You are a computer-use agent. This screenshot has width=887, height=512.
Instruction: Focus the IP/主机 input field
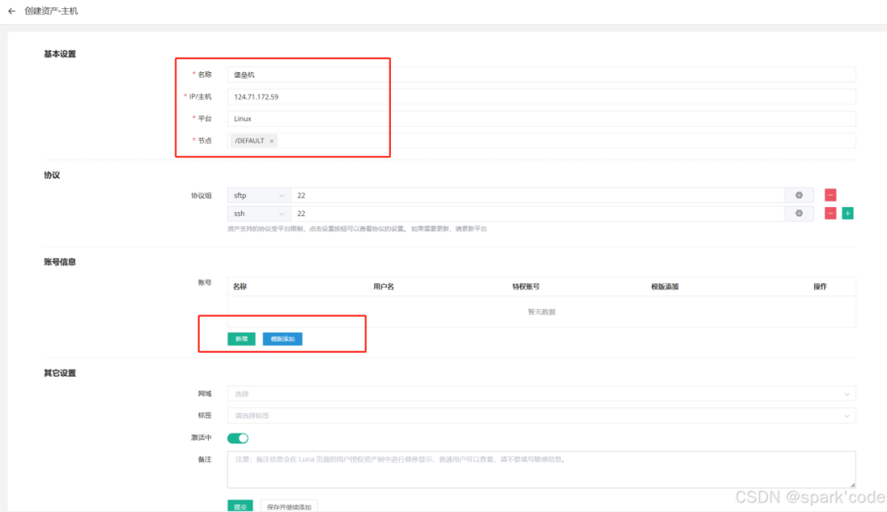542,97
